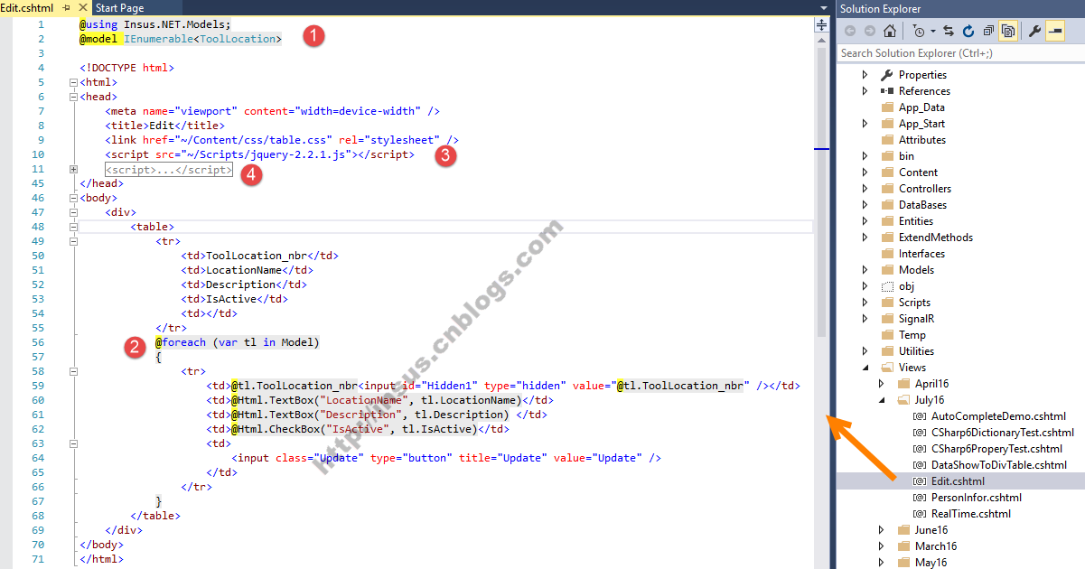The width and height of the screenshot is (1085, 569).
Task: Close the Edit.cshtml tab
Action: click(x=83, y=7)
